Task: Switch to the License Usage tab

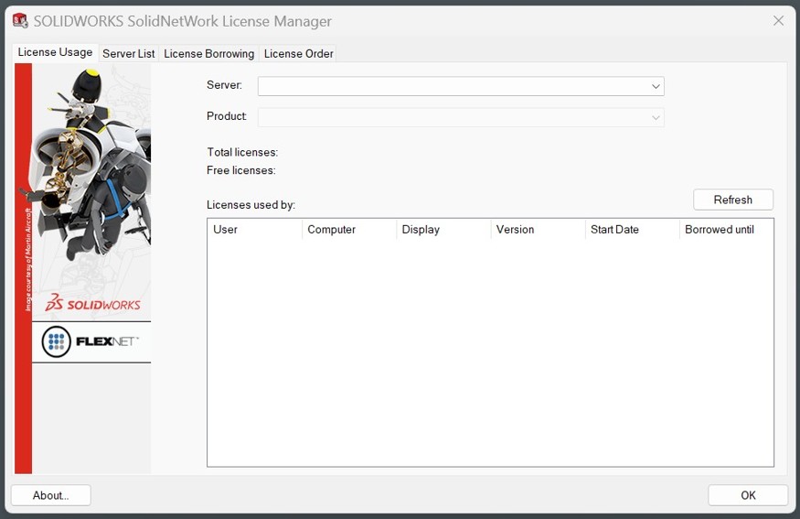Action: [55, 52]
